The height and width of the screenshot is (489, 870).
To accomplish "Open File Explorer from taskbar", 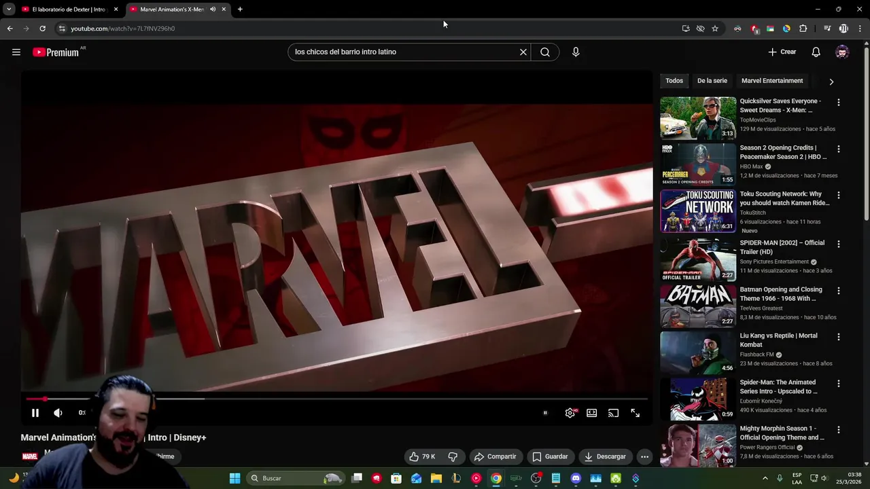I will 436,478.
